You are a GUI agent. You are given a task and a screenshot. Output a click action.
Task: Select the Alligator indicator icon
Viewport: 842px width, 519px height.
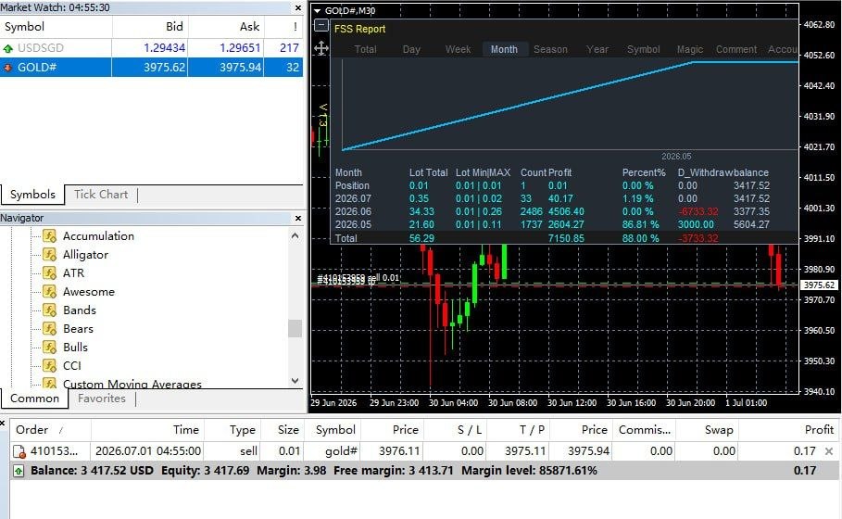coord(49,255)
